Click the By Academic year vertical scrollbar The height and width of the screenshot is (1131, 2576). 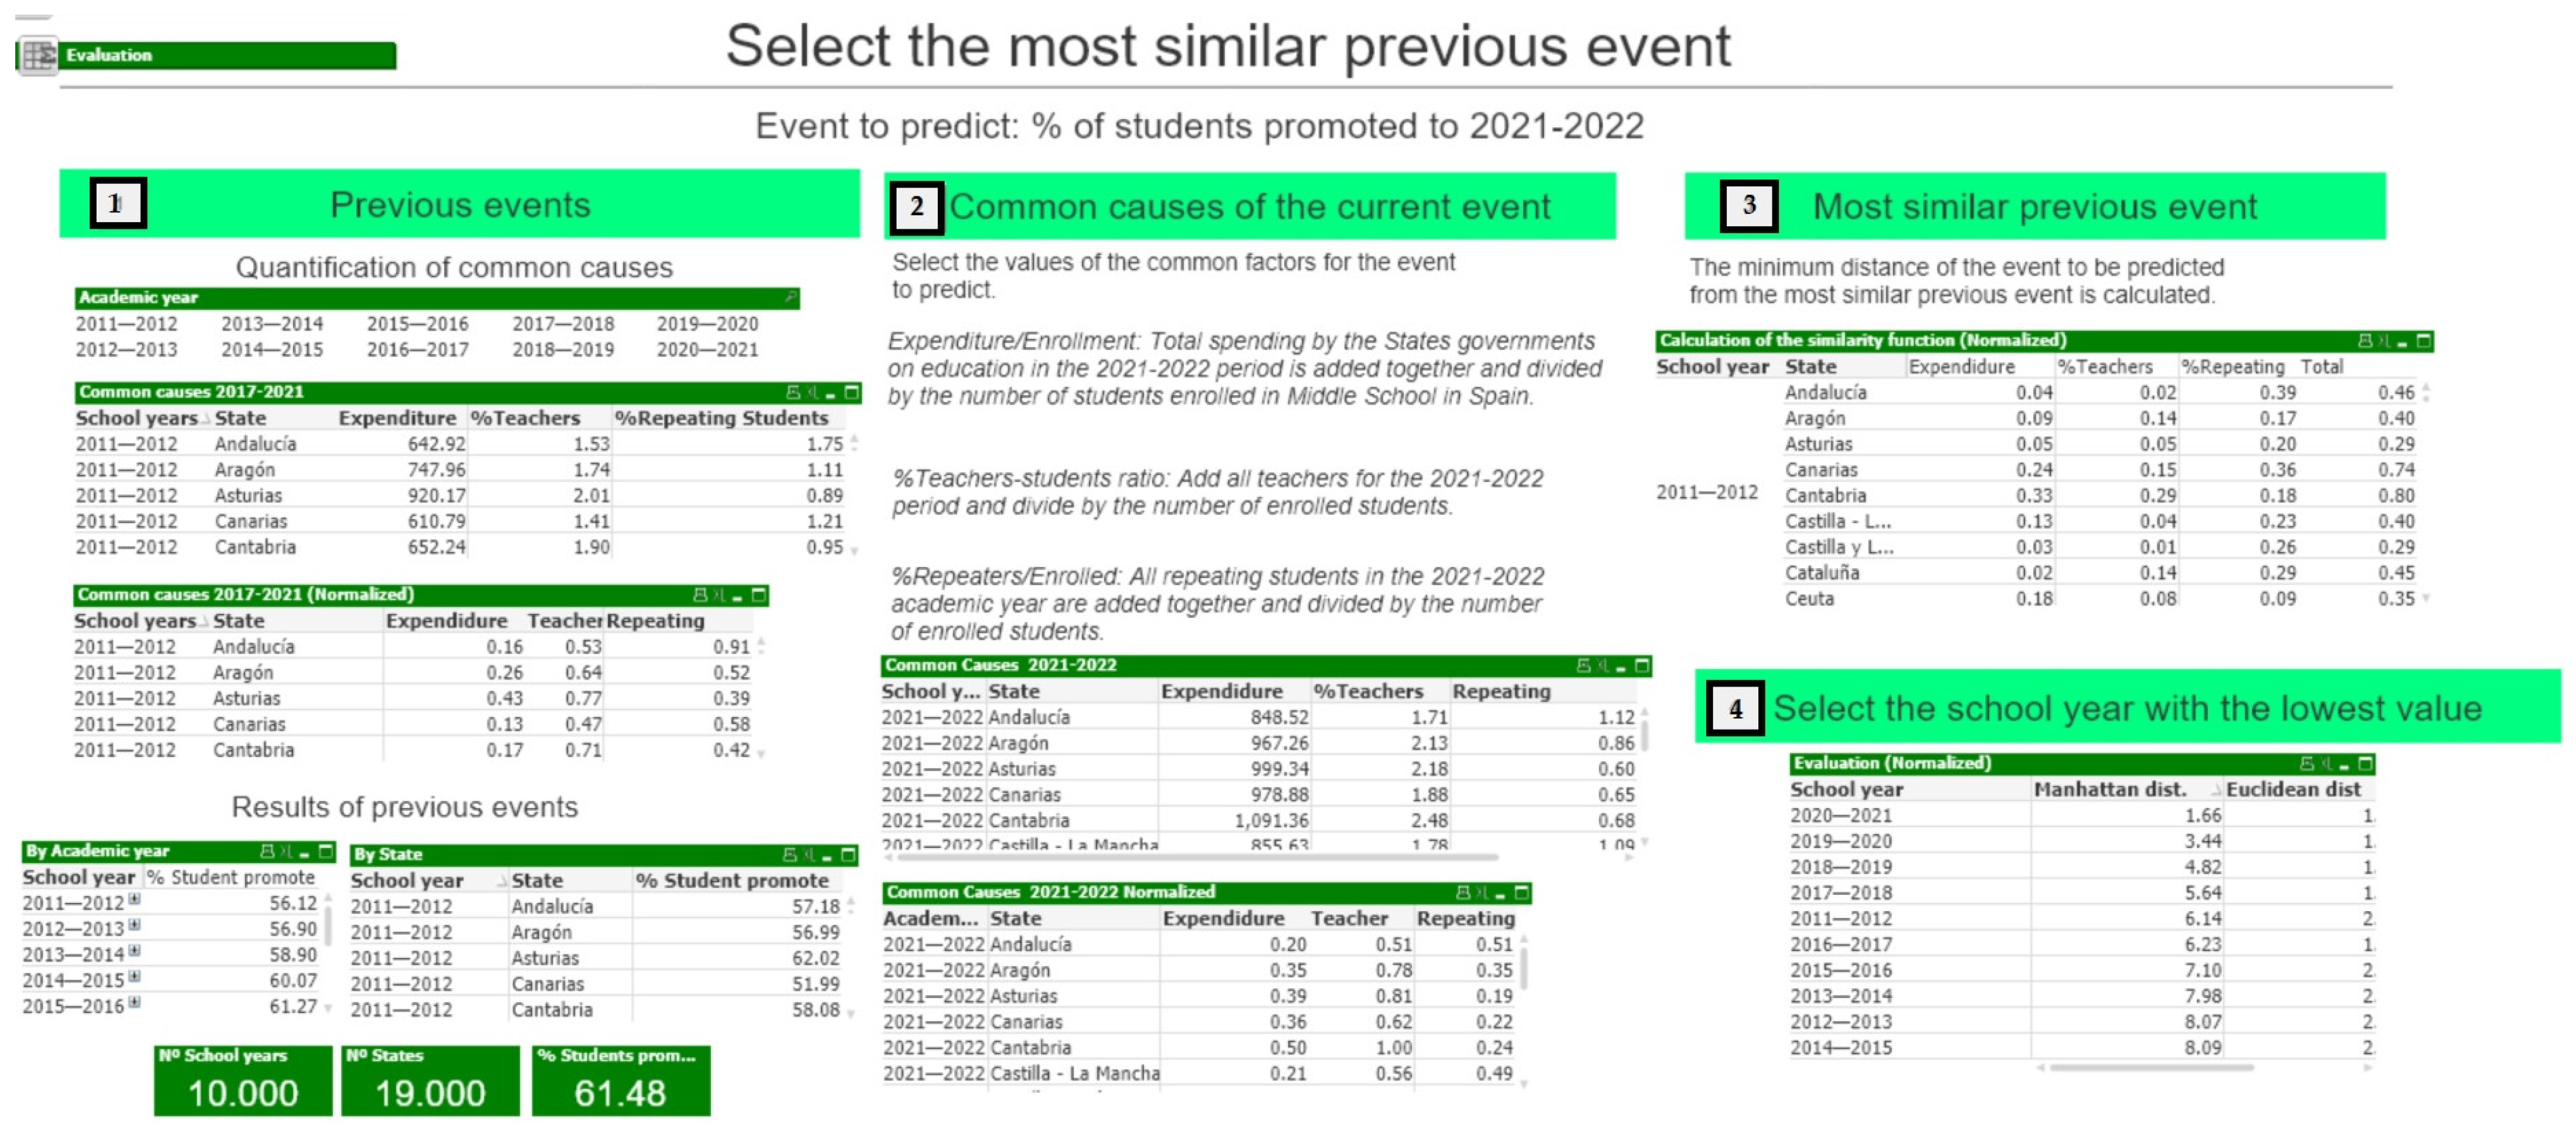tap(328, 928)
